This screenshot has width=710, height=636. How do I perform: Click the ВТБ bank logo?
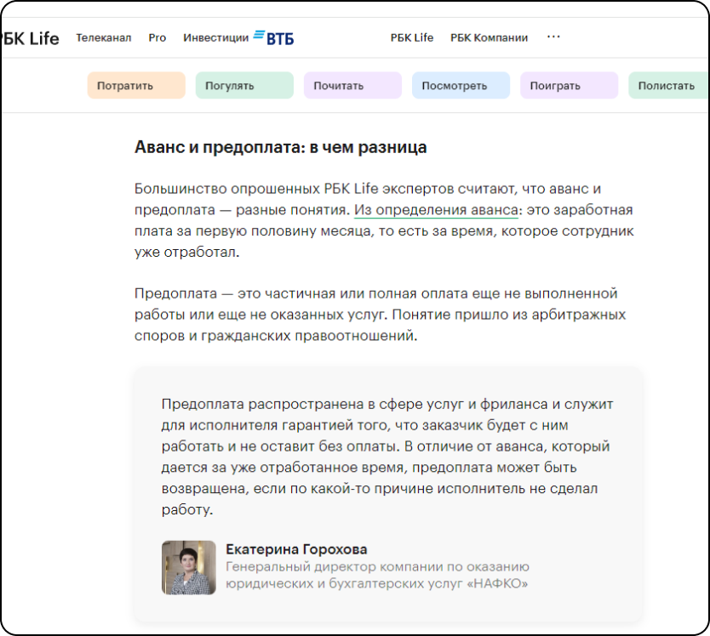pos(274,37)
